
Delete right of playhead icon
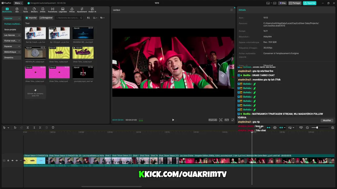(x=40, y=128)
